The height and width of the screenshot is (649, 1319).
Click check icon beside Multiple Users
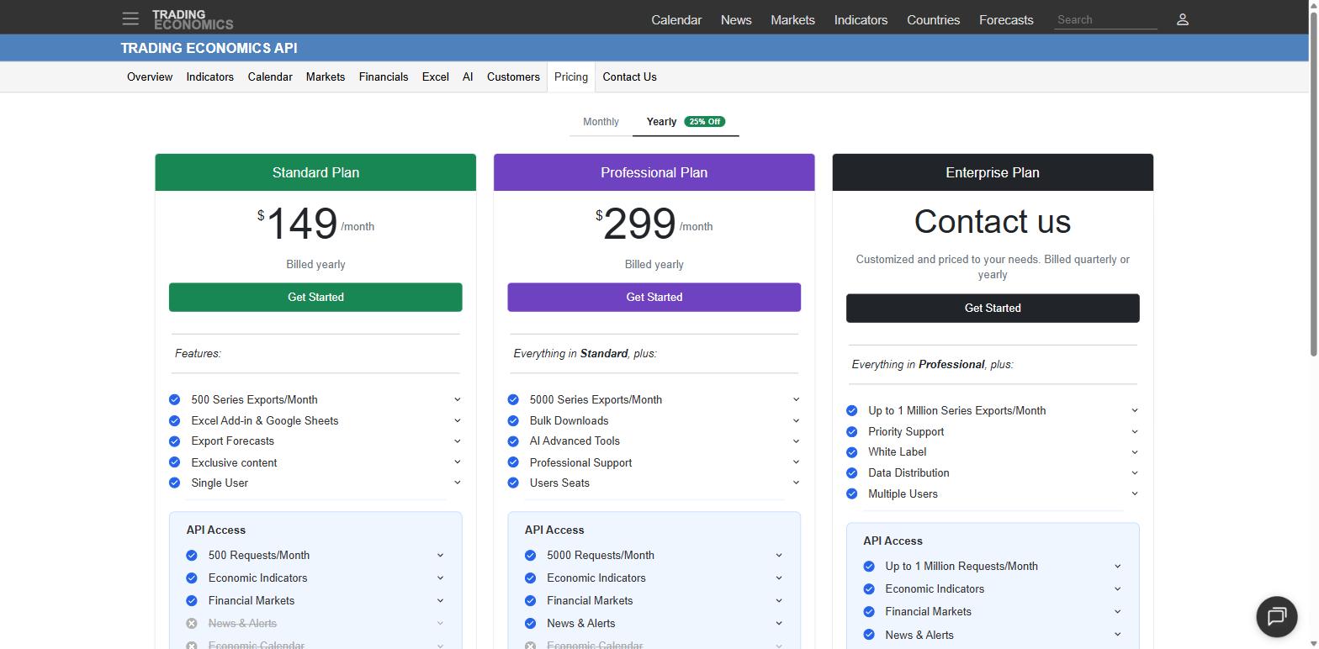click(x=851, y=493)
